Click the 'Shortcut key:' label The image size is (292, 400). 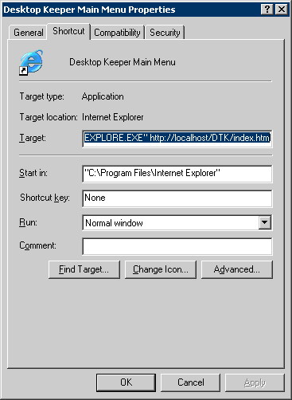45,198
